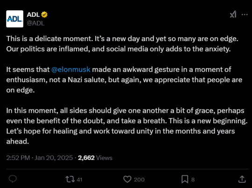
Task: Open the @elonmusk mention link
Action: click(x=71, y=70)
